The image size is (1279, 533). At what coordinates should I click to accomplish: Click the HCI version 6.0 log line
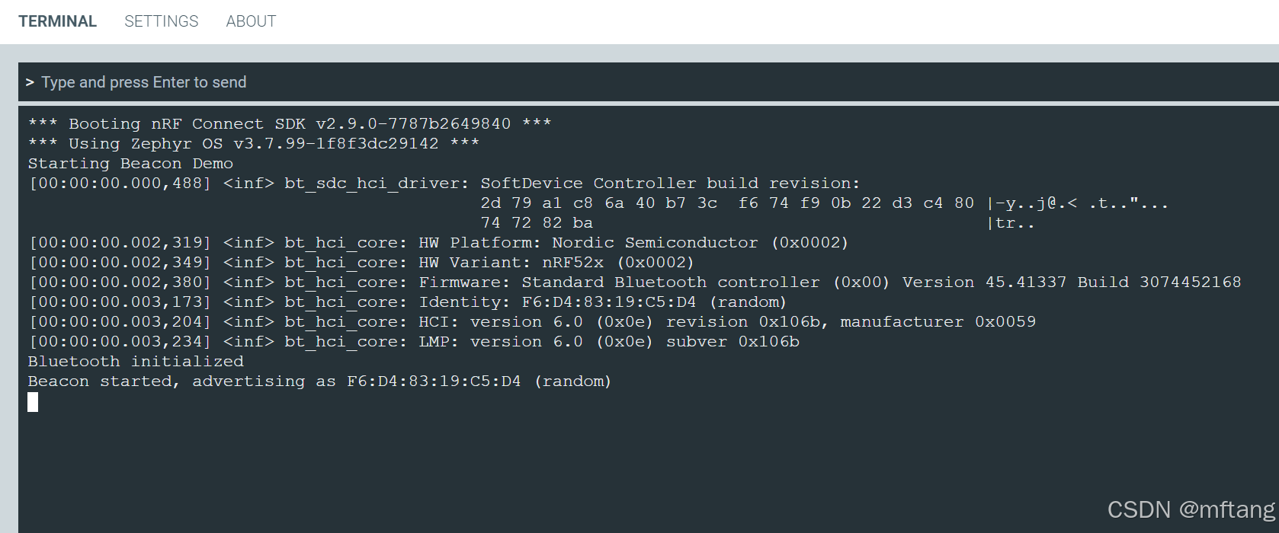pos(534,321)
